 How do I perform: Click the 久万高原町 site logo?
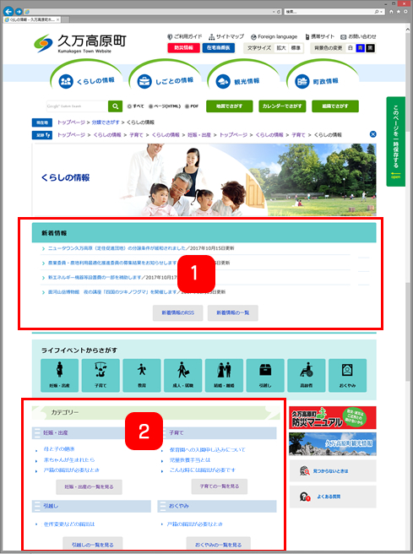(80, 43)
